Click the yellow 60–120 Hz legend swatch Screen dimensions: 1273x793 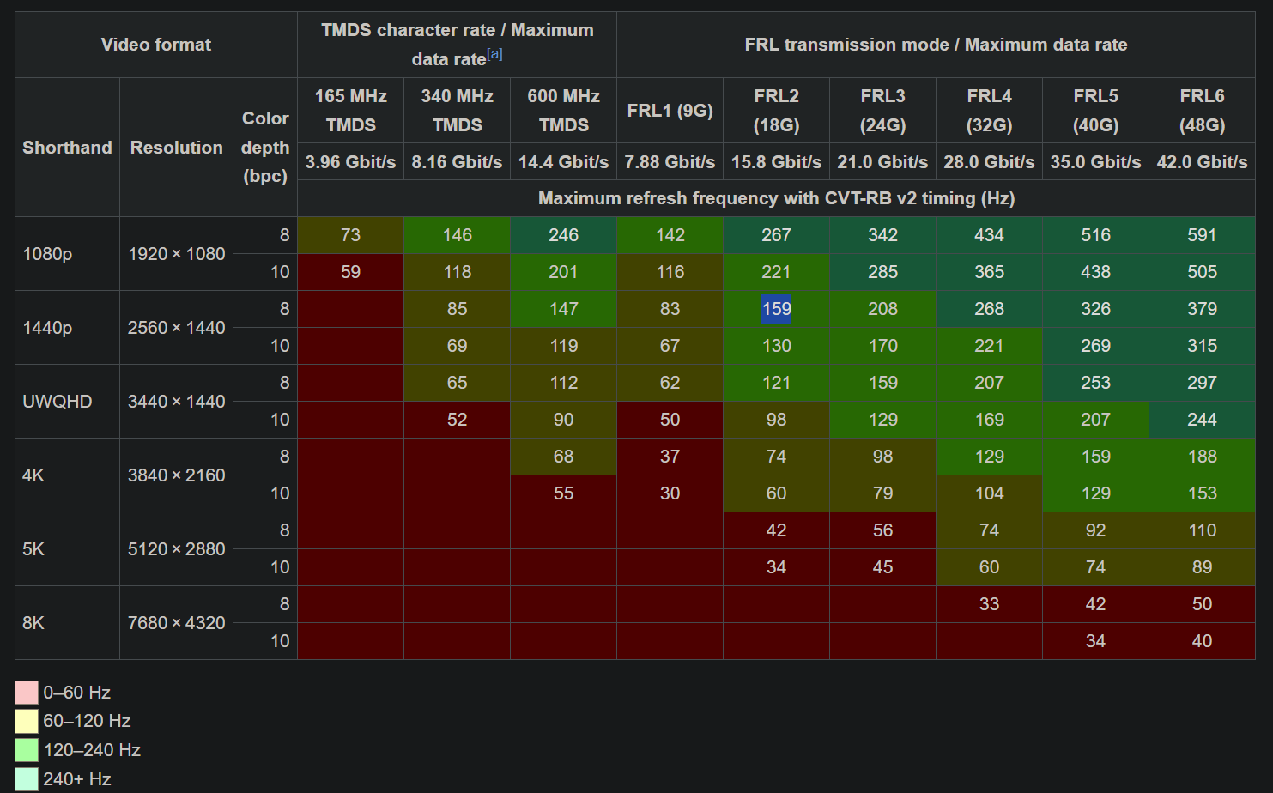click(x=27, y=721)
